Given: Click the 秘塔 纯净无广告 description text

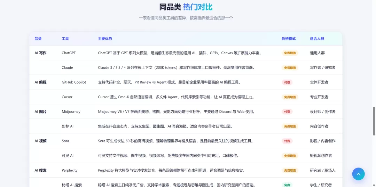Looking at the screenshot, I should 176,185.
